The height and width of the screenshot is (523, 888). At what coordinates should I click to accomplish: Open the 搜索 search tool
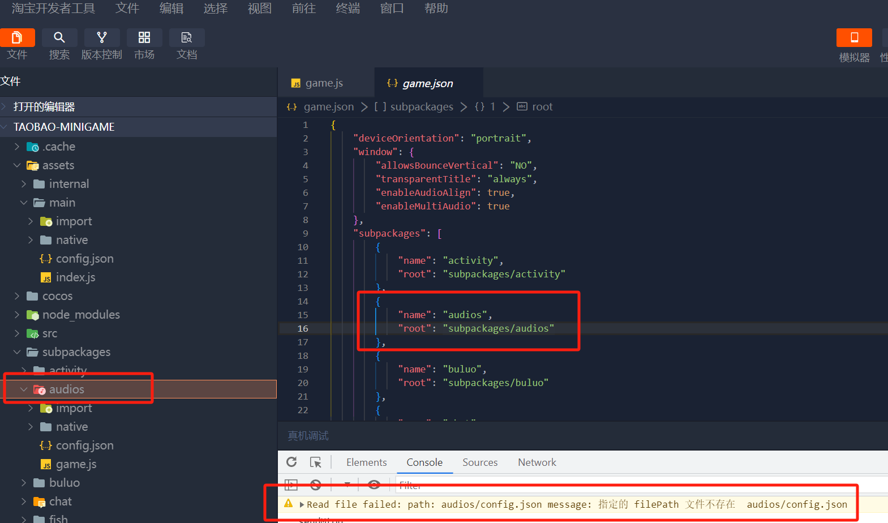coord(59,38)
